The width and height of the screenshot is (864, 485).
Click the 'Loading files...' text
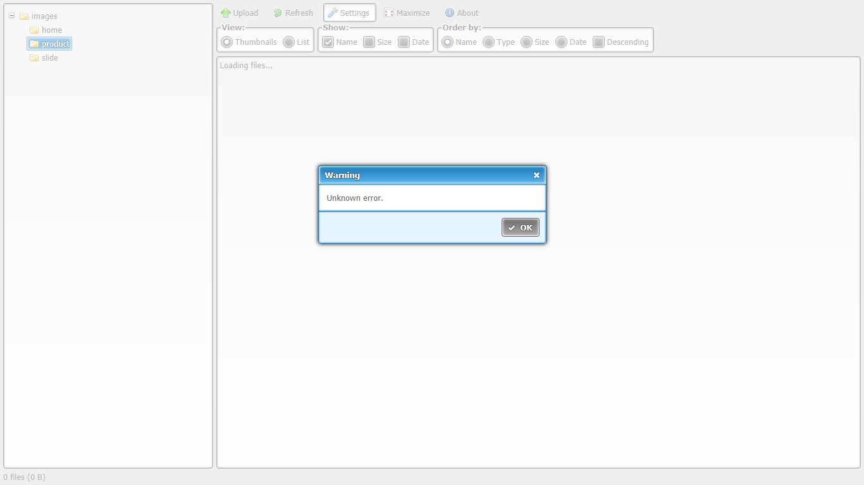tap(246, 66)
